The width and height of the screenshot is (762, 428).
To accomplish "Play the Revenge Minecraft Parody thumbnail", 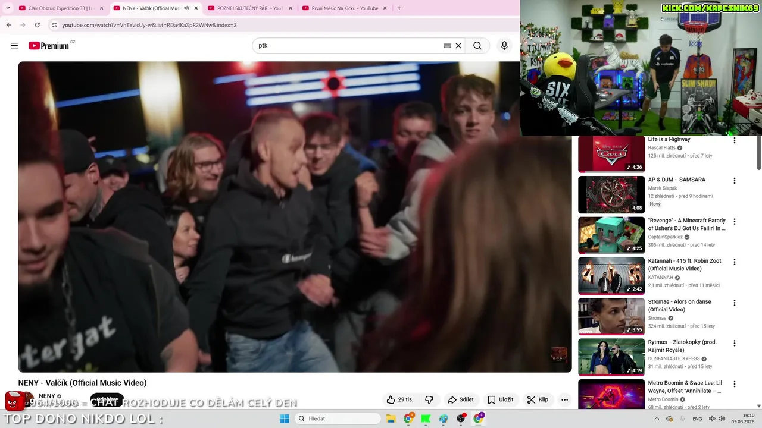I will coord(611,235).
